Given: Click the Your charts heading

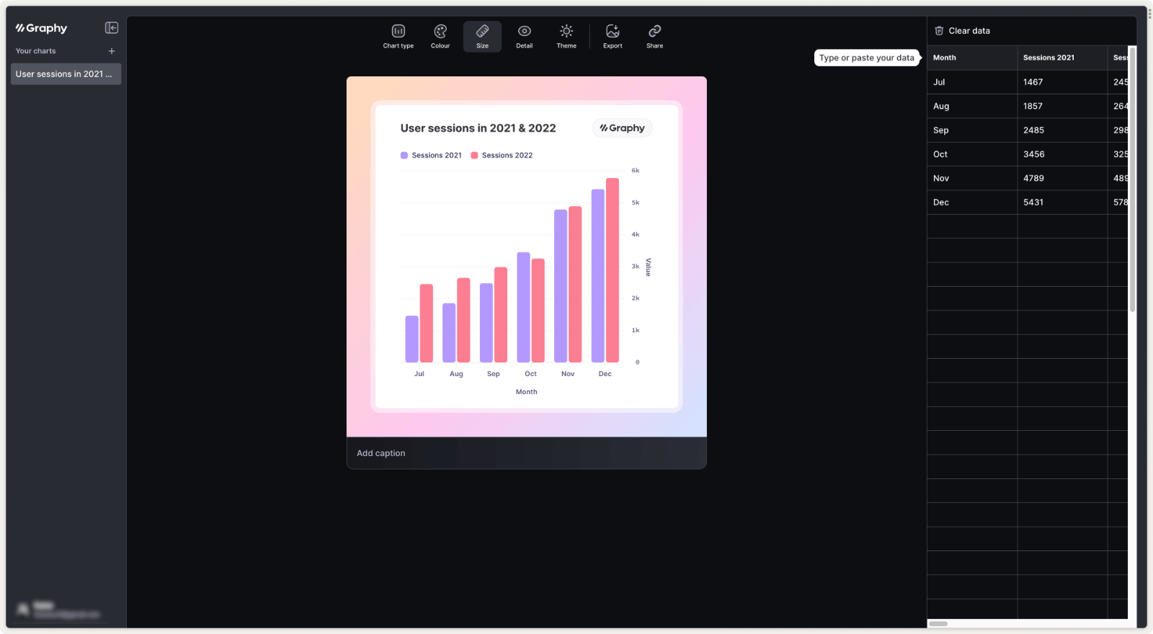Looking at the screenshot, I should pyautogui.click(x=36, y=51).
